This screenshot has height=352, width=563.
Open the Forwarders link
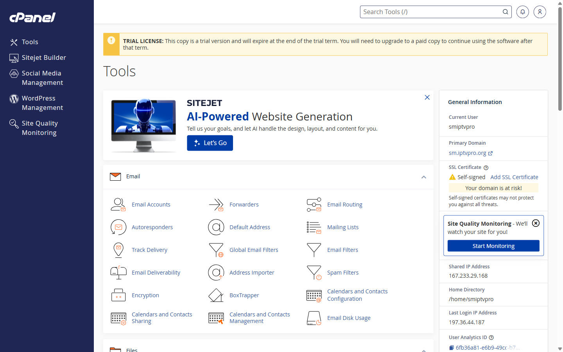point(244,205)
